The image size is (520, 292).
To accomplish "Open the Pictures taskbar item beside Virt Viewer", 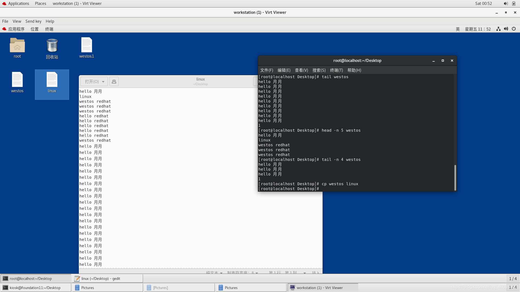I will 251,288.
